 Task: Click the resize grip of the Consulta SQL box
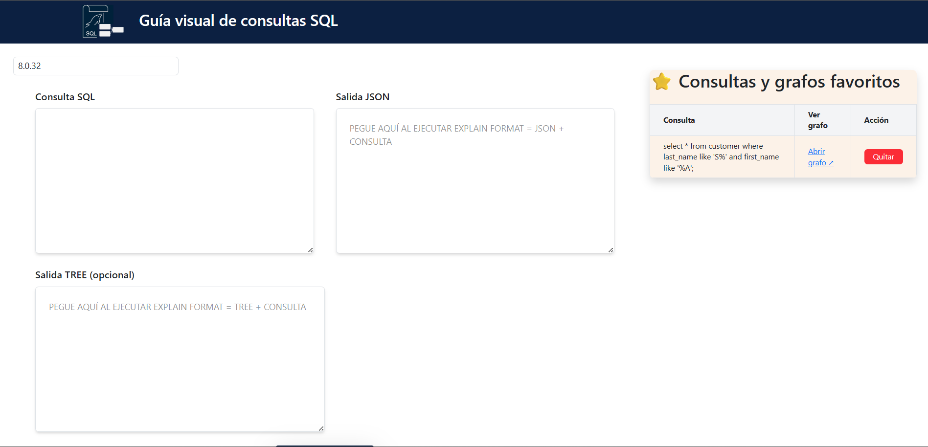(x=310, y=250)
